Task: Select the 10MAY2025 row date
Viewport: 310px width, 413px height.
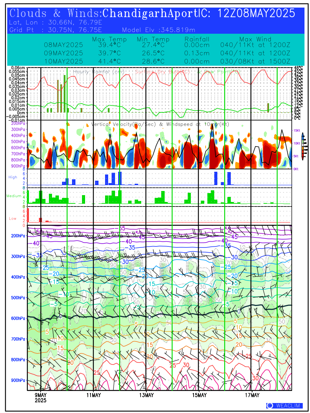Action: [x=64, y=61]
